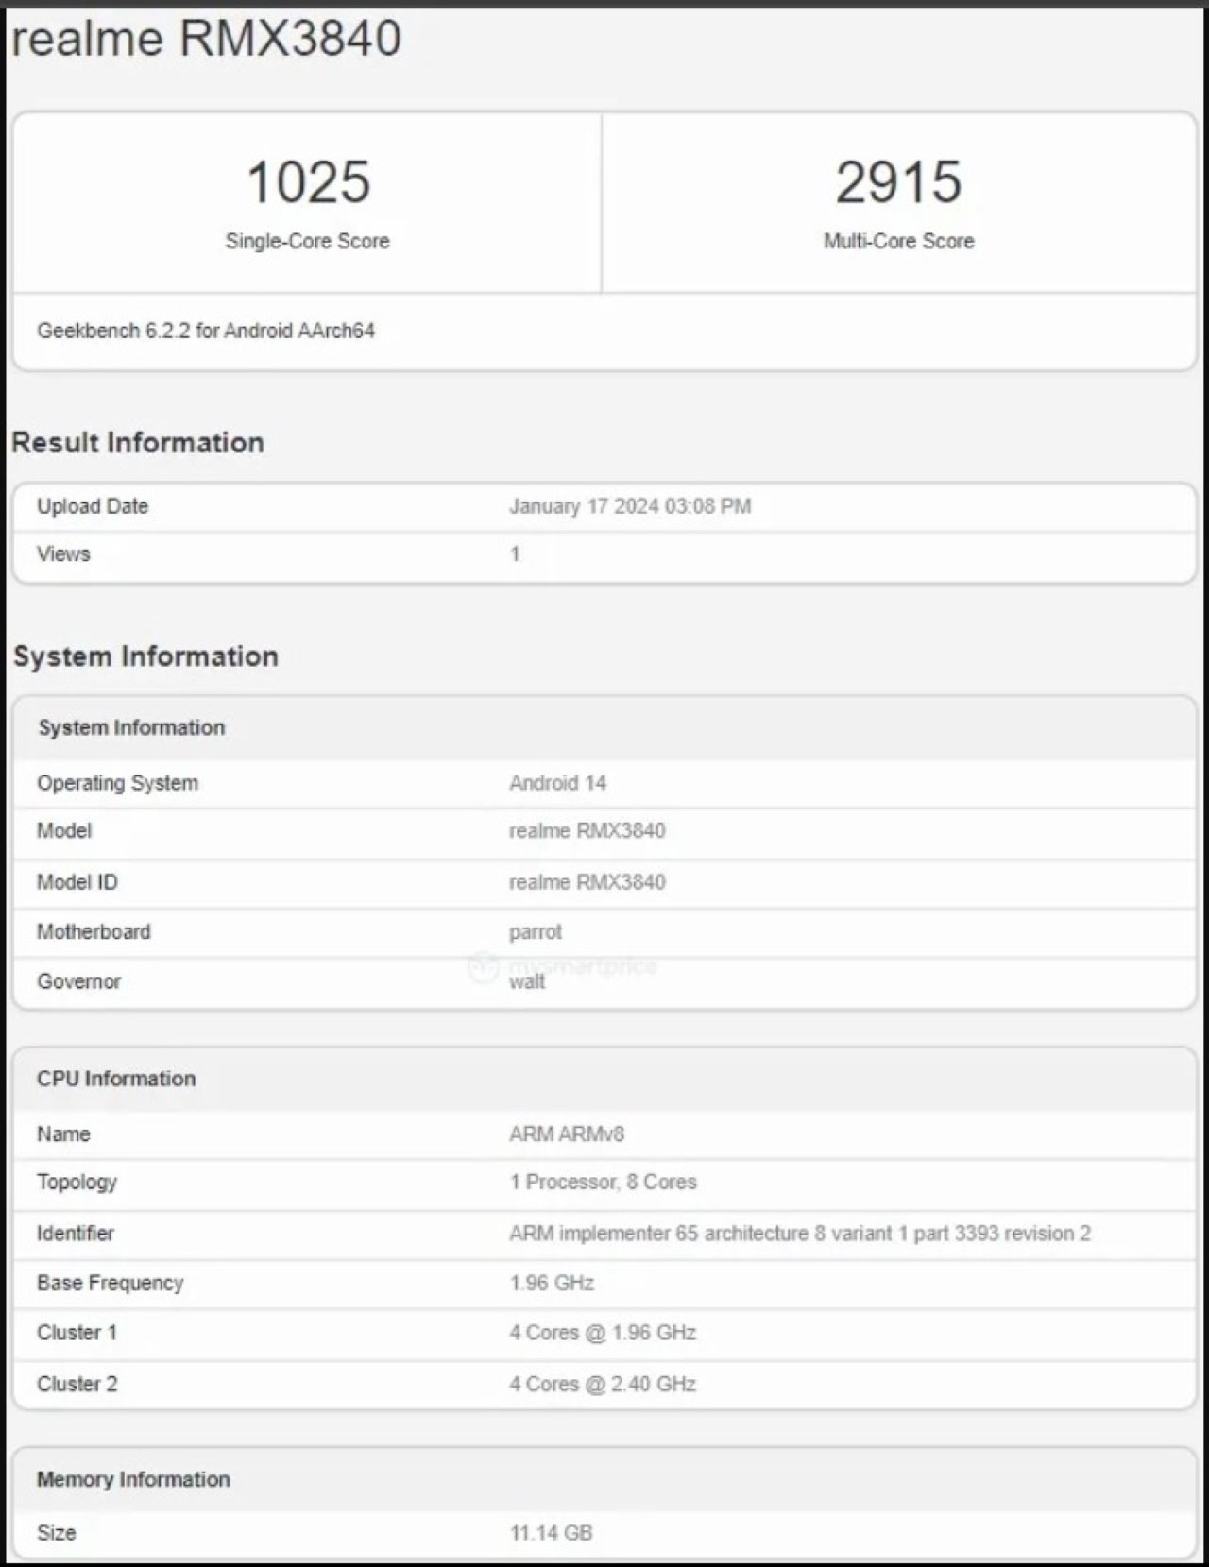
Task: Click the Model ID label
Action: 77,882
